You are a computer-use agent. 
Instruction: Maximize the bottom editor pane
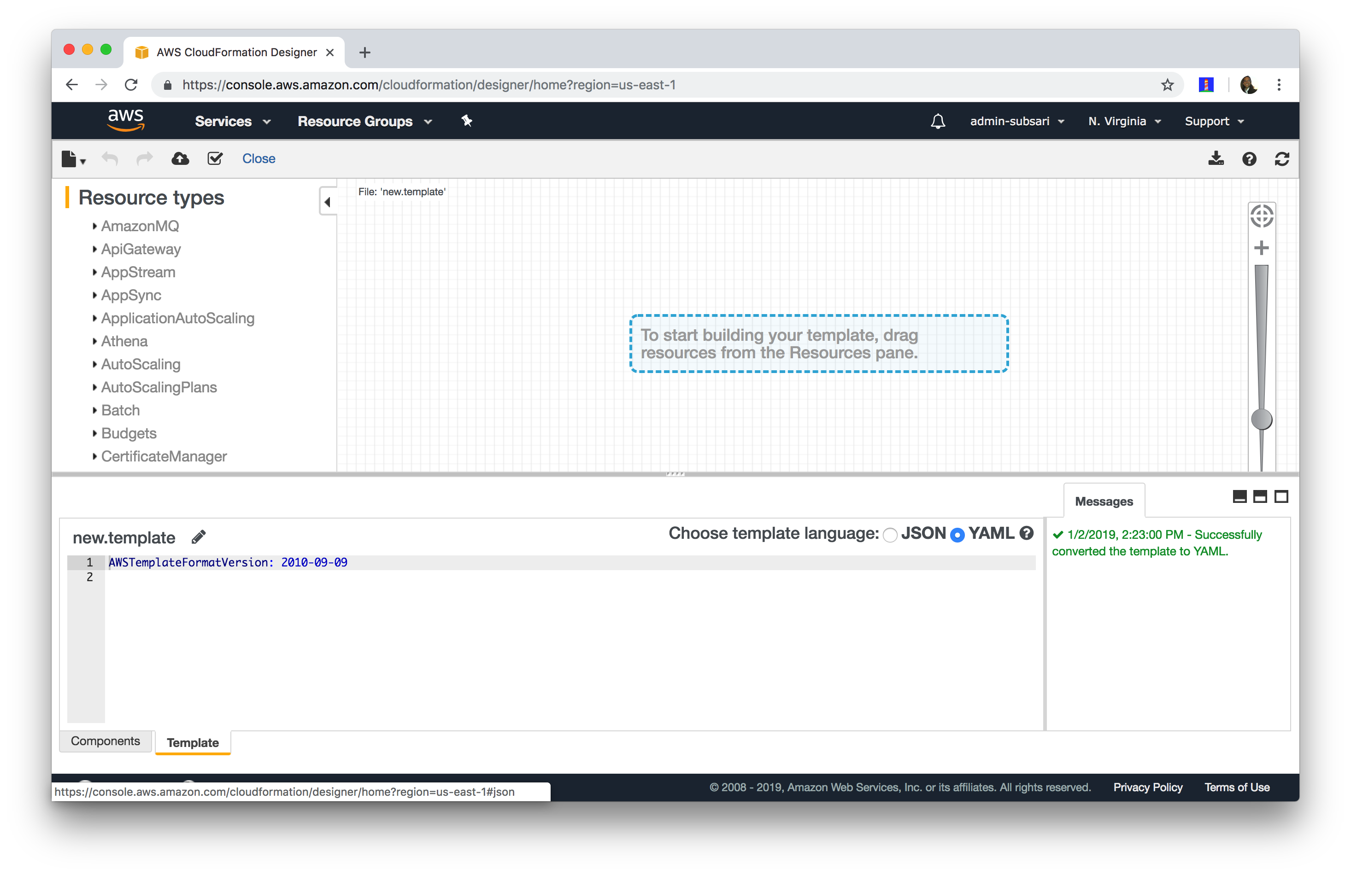click(1281, 497)
